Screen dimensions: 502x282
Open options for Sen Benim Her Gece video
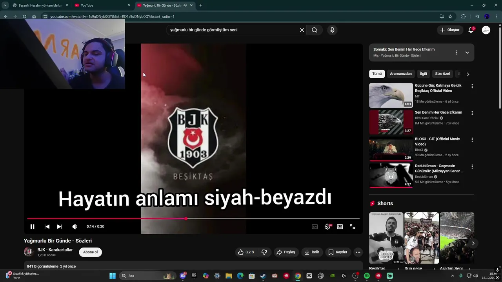pos(472,113)
